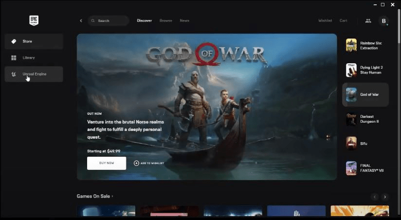Select Dying Light 2 Stay Human thumbnail
The image size is (401, 220).
pos(351,70)
